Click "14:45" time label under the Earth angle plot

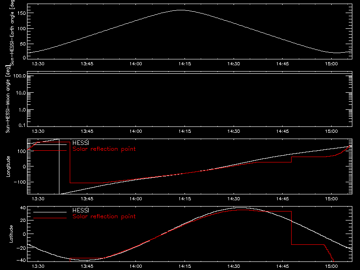[x=283, y=63]
